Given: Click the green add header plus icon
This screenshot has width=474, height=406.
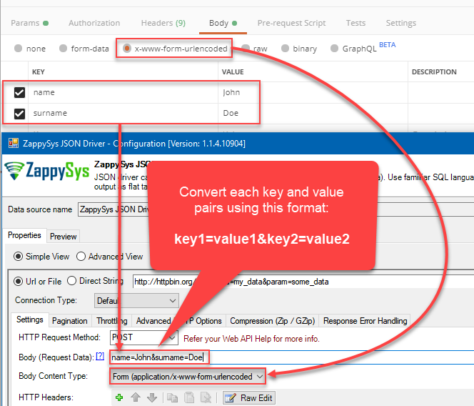Looking at the screenshot, I should pyautogui.click(x=119, y=397).
